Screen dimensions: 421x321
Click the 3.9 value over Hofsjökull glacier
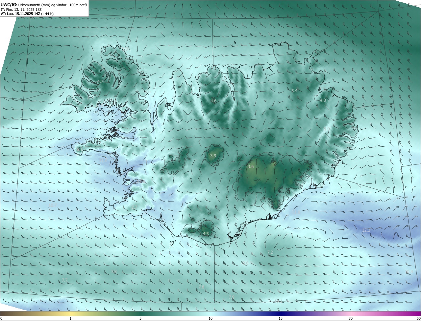point(213,156)
